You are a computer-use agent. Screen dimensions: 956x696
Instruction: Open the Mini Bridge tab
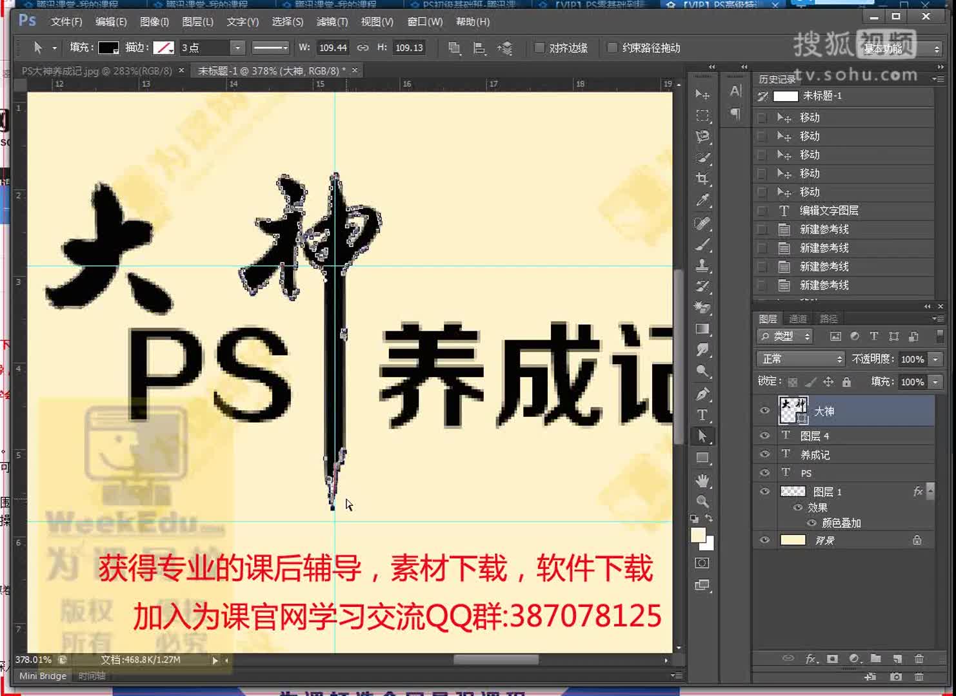pos(43,676)
